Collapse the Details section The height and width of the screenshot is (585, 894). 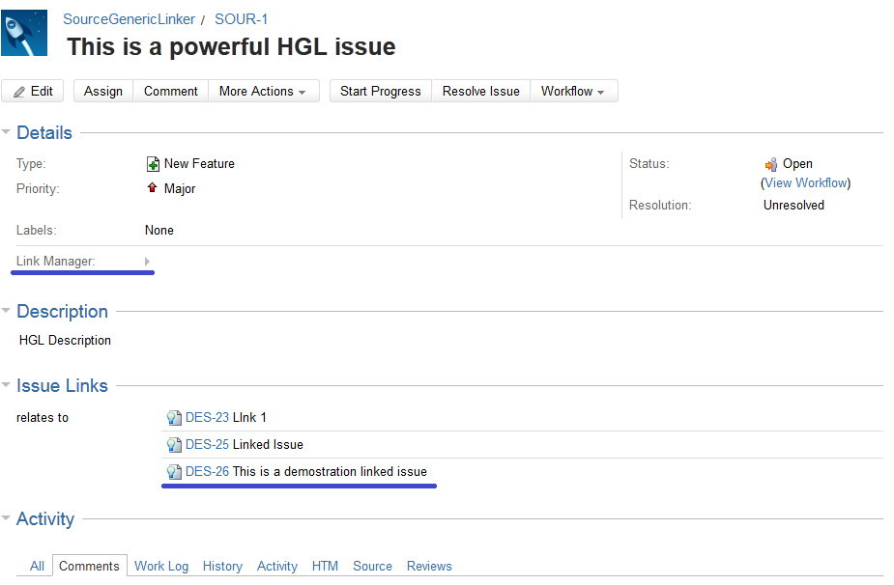point(7,132)
